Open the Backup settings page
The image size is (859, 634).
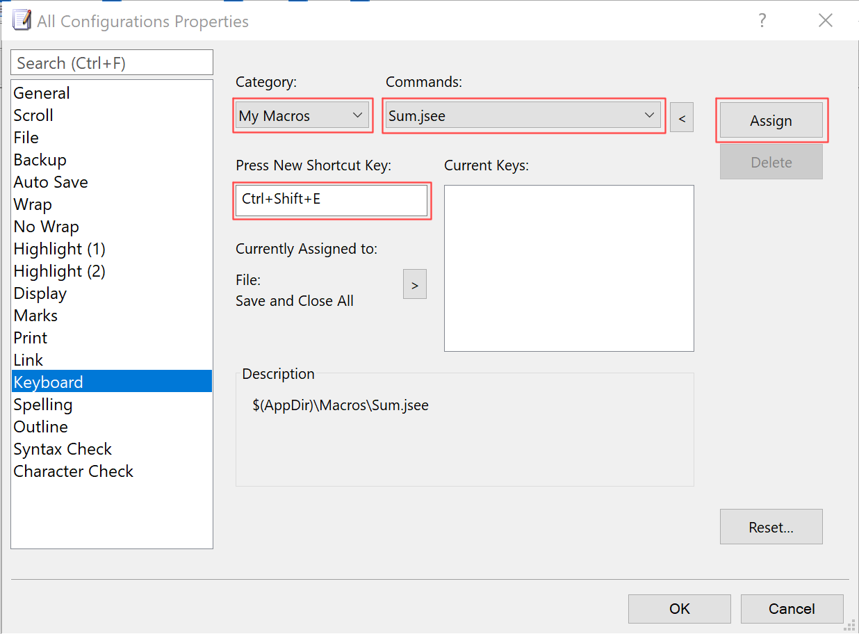coord(112,160)
